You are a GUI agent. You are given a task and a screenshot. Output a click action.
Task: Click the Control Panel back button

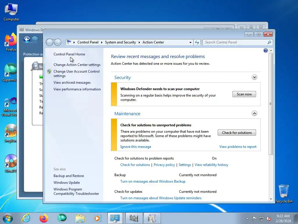[x=49, y=42]
